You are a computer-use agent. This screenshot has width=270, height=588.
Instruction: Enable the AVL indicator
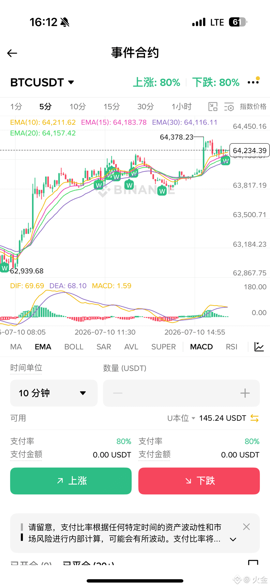[131, 347]
